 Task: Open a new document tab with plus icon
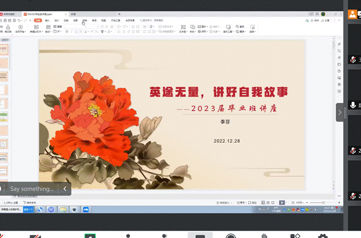click(119, 13)
